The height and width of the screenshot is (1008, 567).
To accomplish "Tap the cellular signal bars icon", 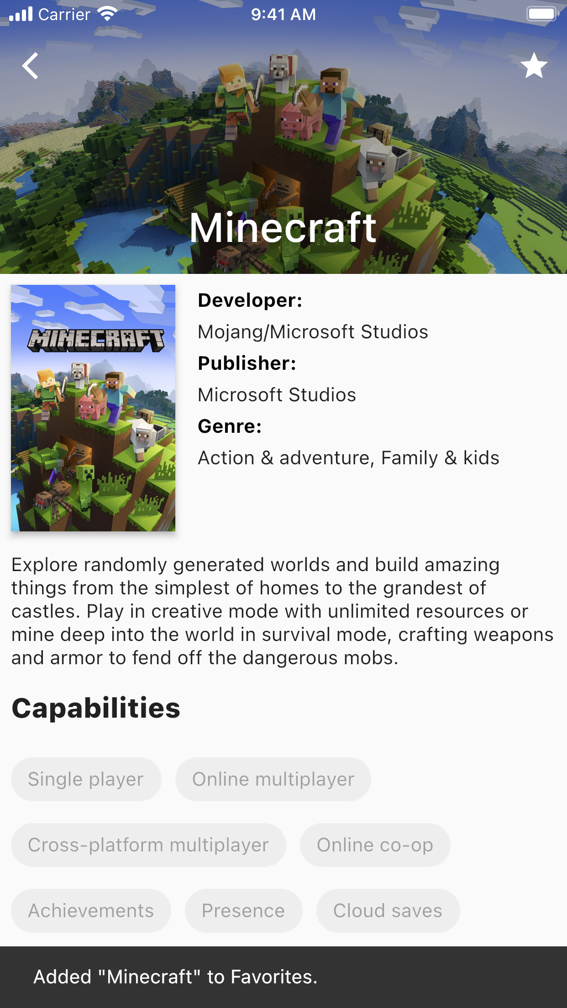I will click(x=21, y=14).
